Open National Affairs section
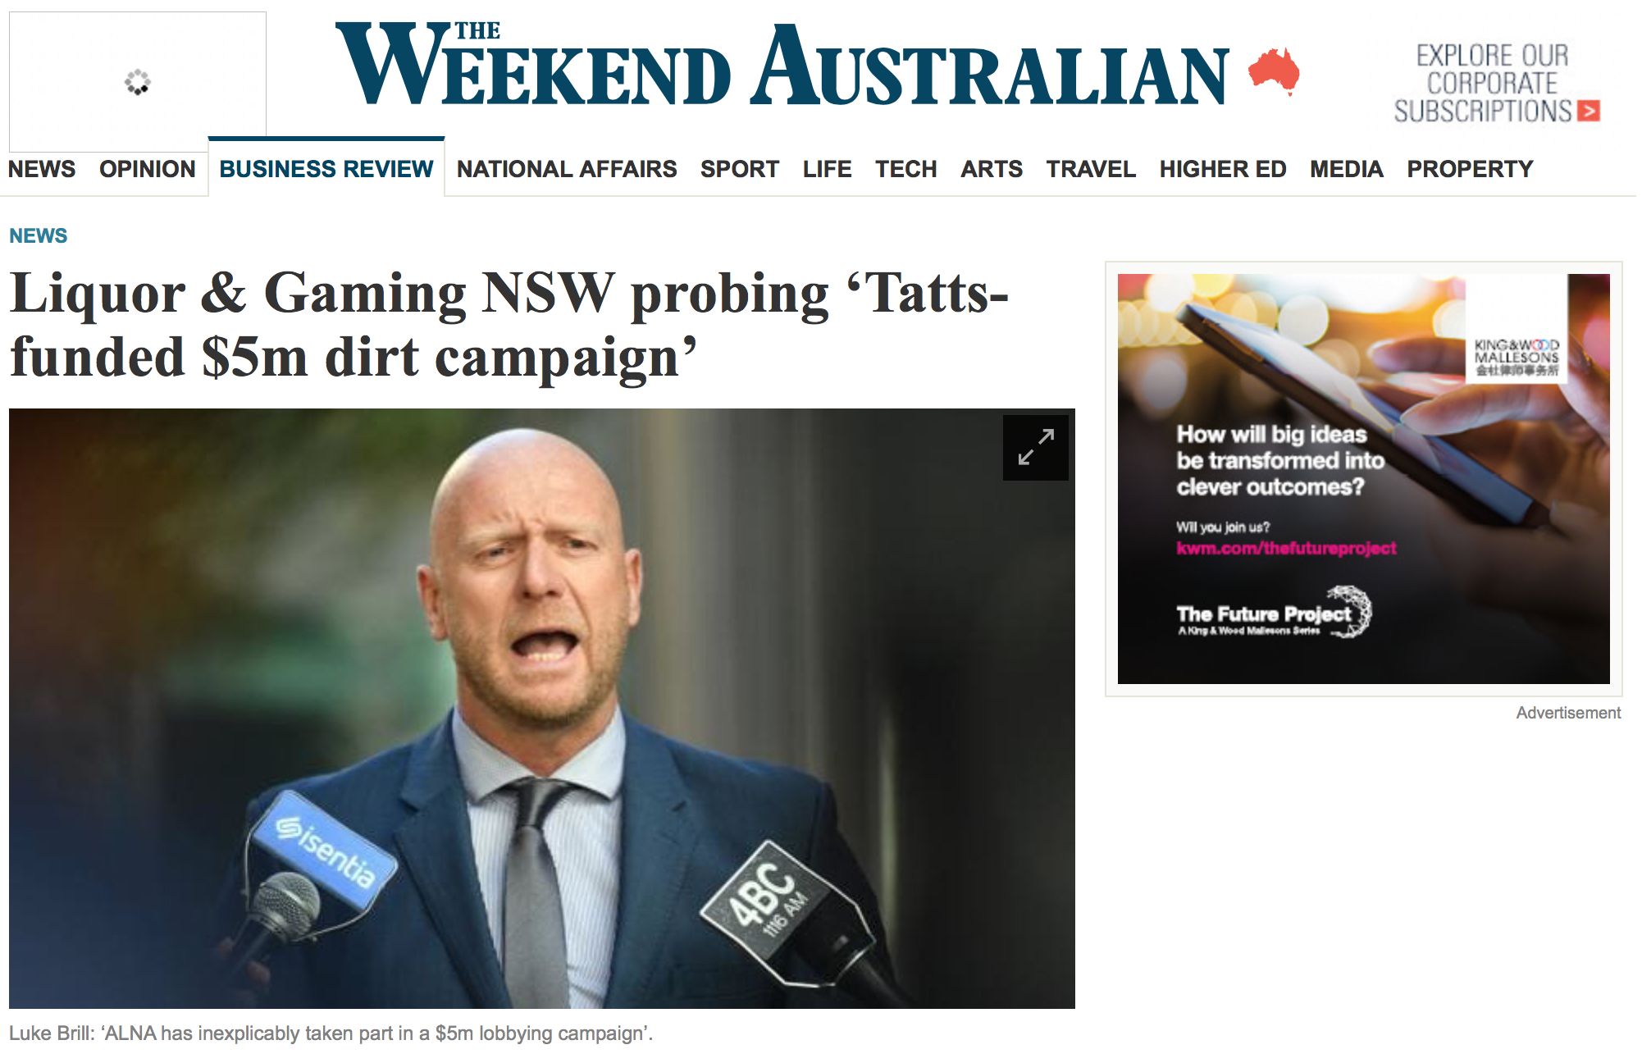Screen dimensions: 1642x1063 click(567, 169)
